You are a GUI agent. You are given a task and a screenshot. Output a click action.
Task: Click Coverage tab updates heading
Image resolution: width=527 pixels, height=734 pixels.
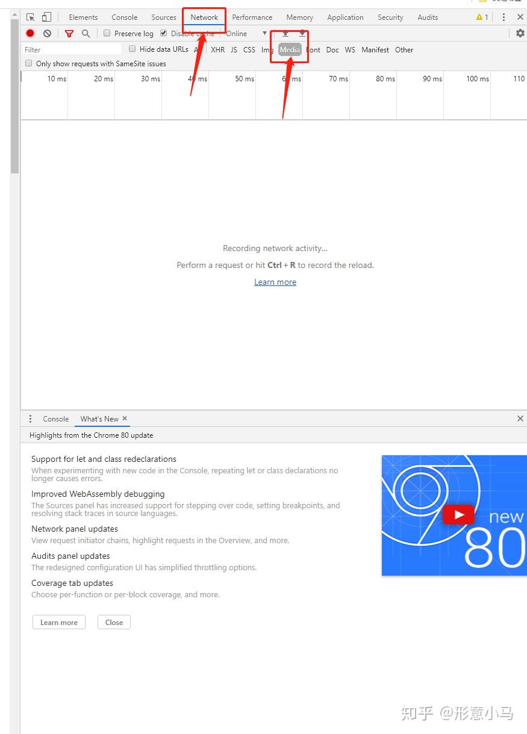pyautogui.click(x=72, y=583)
